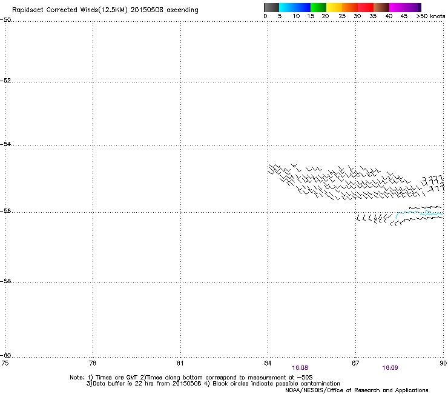Image resolution: width=448 pixels, height=394 pixels.
Task: Click the magenta-purple 40-50 knots color segment
Action: 405,7
